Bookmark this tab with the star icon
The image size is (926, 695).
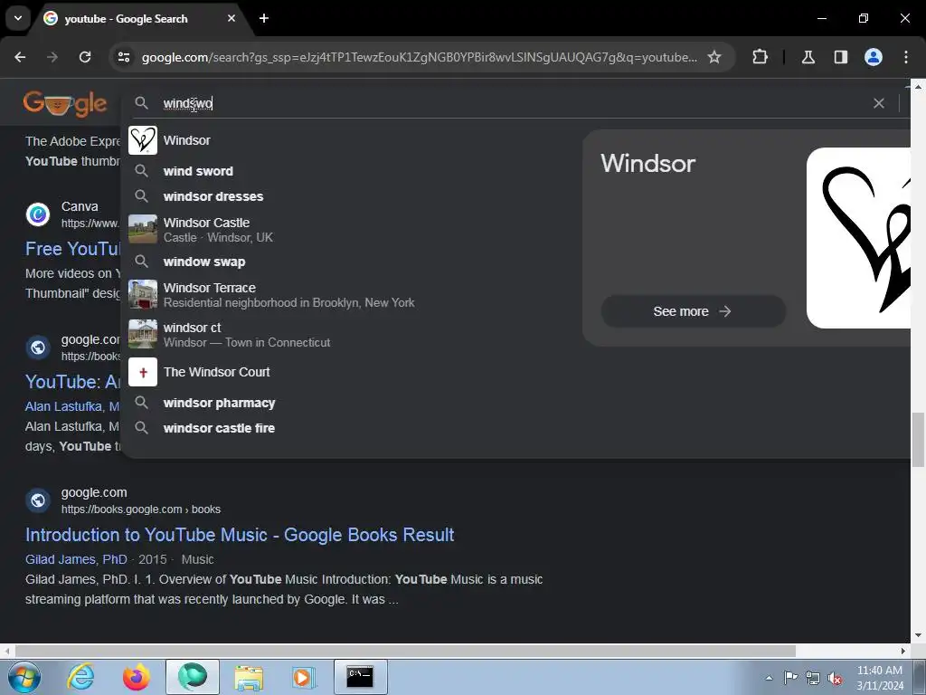(714, 57)
